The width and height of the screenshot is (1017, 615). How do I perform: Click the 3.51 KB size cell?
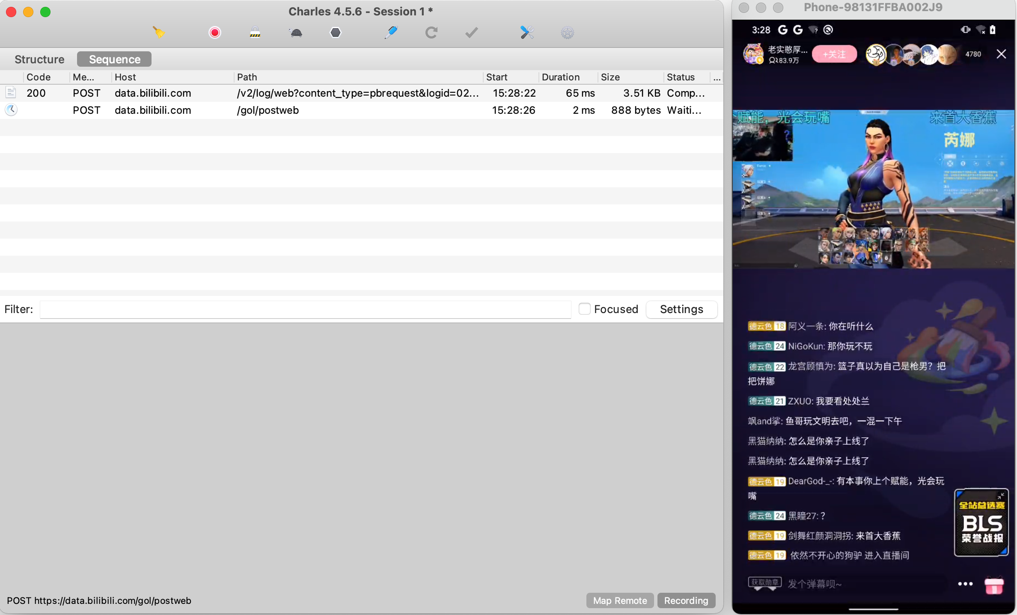(642, 93)
